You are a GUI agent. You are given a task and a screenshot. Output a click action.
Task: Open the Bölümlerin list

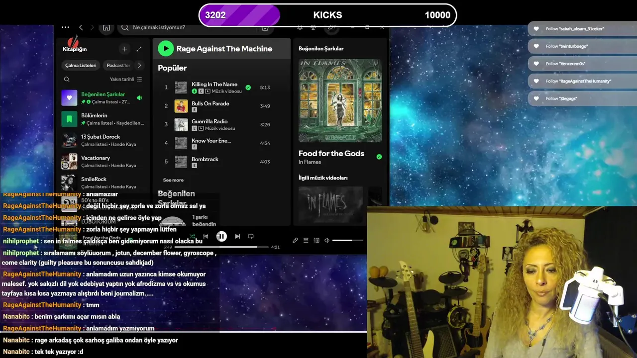[103, 119]
